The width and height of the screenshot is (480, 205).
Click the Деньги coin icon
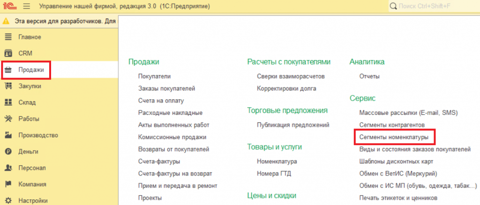coord(8,151)
